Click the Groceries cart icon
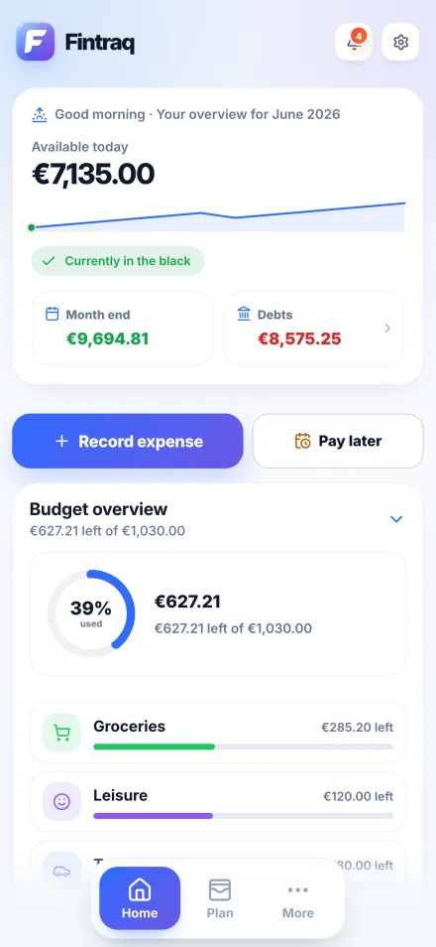The height and width of the screenshot is (947, 436). coord(61,733)
